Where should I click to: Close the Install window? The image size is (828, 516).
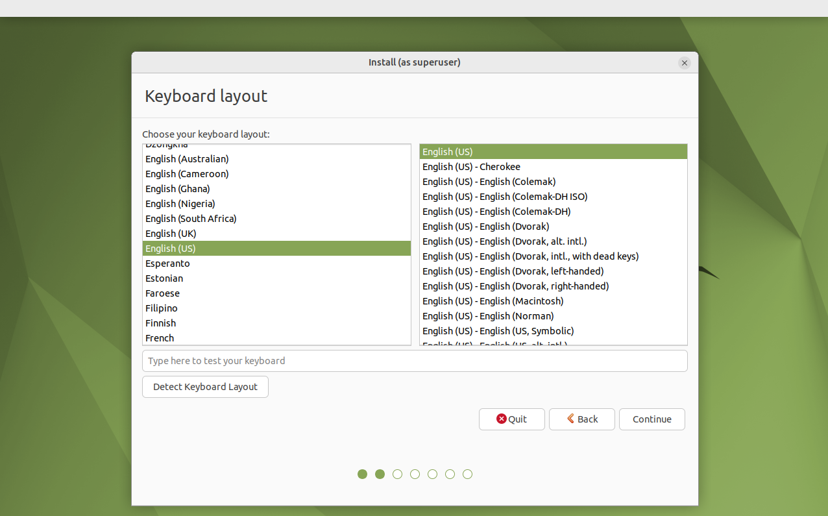tap(685, 62)
